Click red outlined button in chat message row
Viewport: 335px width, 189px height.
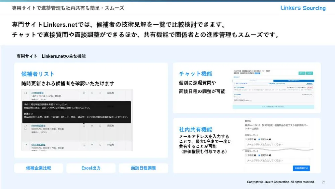(310, 88)
